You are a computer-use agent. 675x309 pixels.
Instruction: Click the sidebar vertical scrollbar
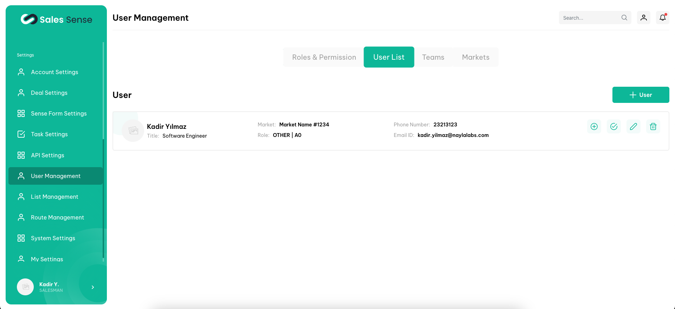[103, 151]
